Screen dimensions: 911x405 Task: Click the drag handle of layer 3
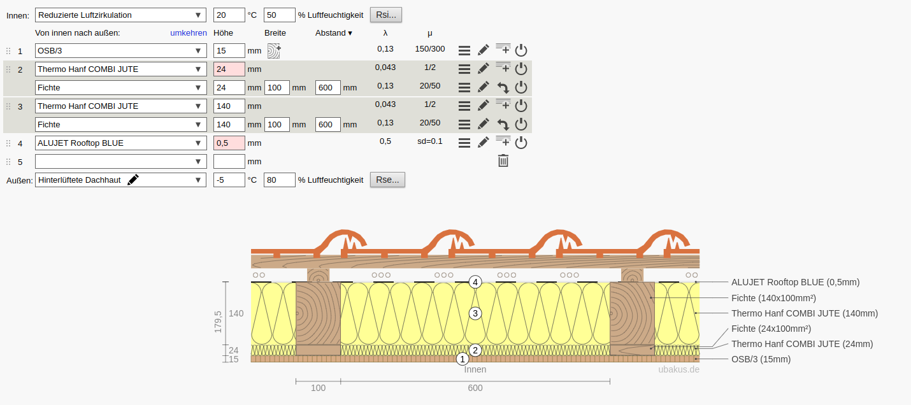[x=8, y=106]
